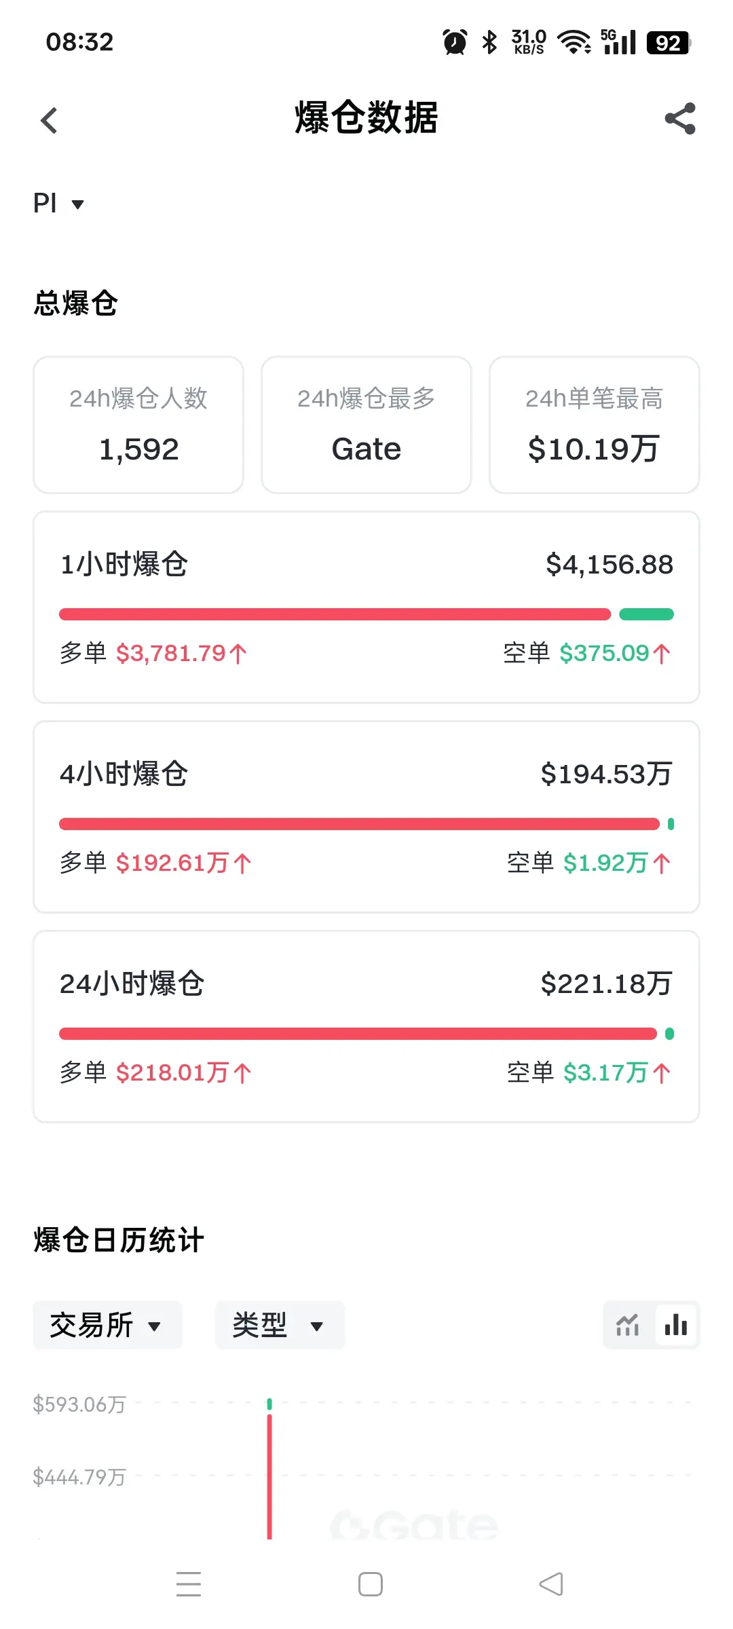Tap Android back triangle icon

[551, 1584]
